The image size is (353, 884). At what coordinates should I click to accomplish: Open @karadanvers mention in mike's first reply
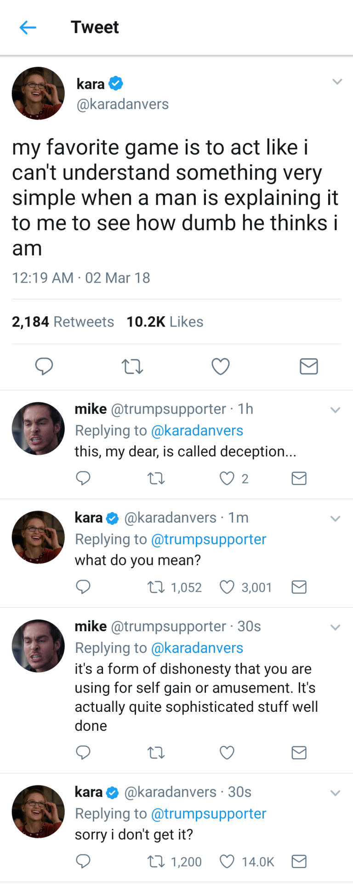(x=197, y=430)
